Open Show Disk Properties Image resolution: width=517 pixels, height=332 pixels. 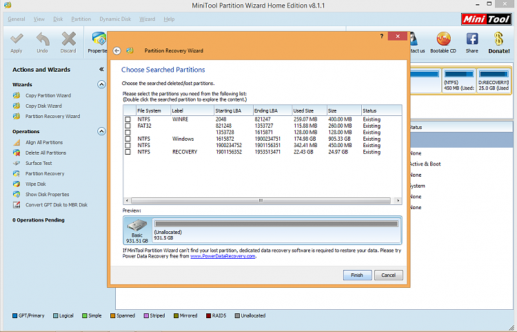[x=48, y=195]
